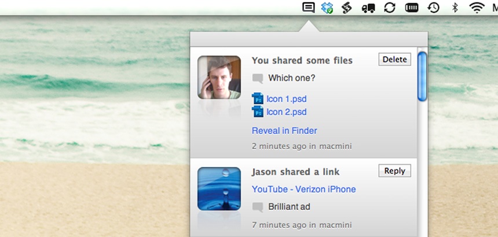Image resolution: width=498 pixels, height=237 pixels.
Task: Open Time Machine menu bar icon
Action: (x=433, y=8)
